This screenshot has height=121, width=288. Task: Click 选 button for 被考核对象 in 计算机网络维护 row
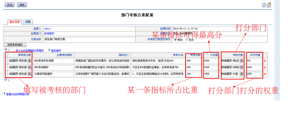point(29,74)
